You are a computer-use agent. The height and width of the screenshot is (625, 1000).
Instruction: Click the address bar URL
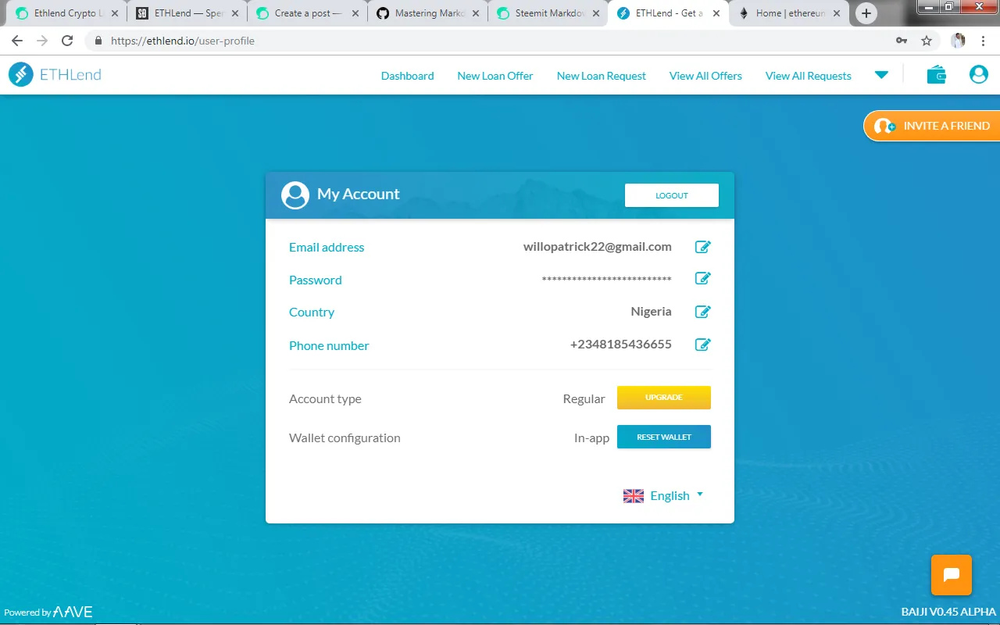coord(183,41)
